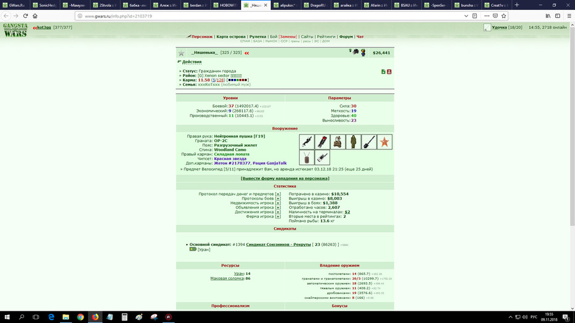The height and width of the screenshot is (323, 575).
Task: Reload the page with browser refresh
Action: (25, 15)
